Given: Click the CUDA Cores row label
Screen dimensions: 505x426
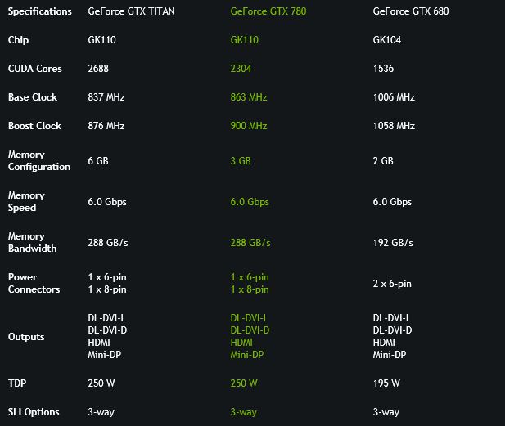Looking at the screenshot, I should (34, 69).
